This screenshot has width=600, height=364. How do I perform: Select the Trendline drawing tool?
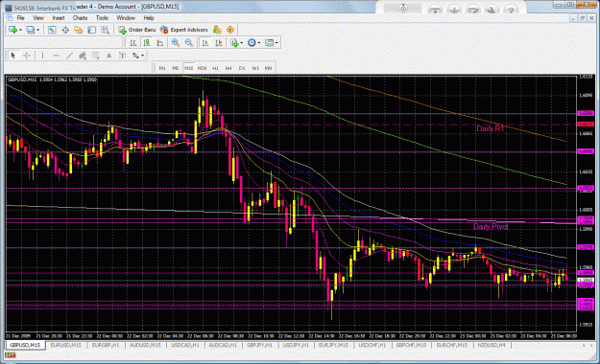69,56
